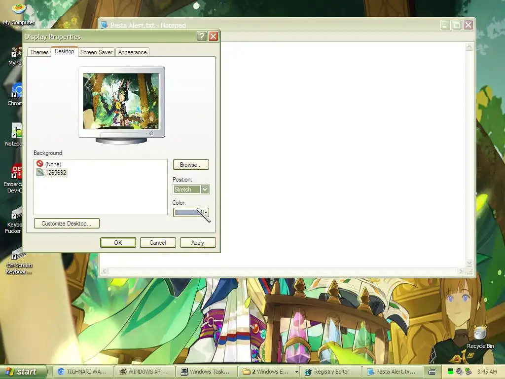505x379 pixels.
Task: Switch to Pasta Alert.tx... taskbar item
Action: [393, 372]
